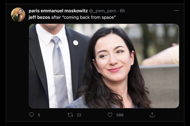Open the three-dot more options menu
The height and width of the screenshot is (126, 190).
click(x=176, y=11)
